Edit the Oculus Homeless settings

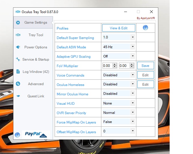pos(145,84)
